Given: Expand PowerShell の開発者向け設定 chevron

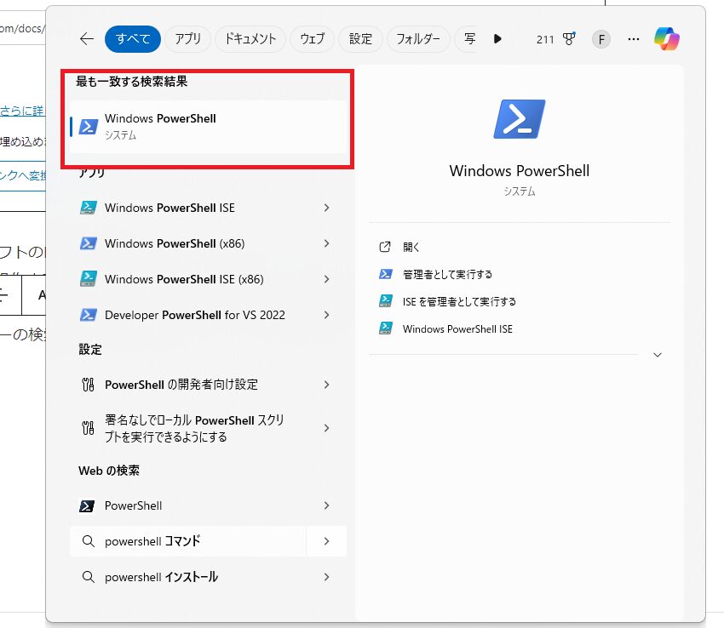Looking at the screenshot, I should point(326,385).
